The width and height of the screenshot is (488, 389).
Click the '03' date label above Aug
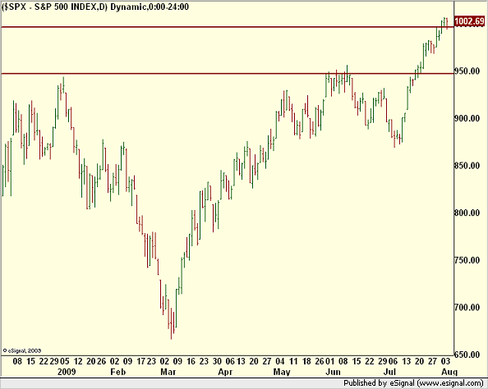[x=445, y=361]
